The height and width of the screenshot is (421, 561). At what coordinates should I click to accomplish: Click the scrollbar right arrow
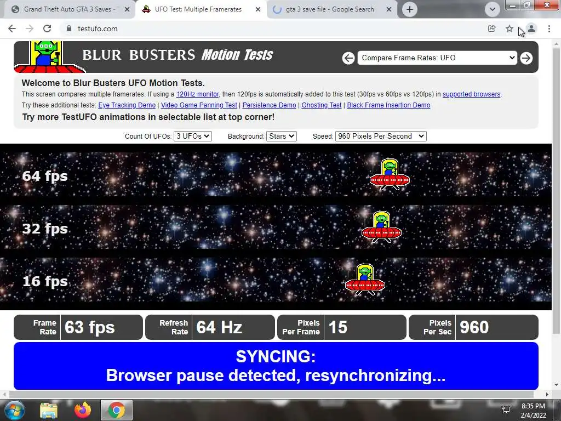click(x=547, y=394)
